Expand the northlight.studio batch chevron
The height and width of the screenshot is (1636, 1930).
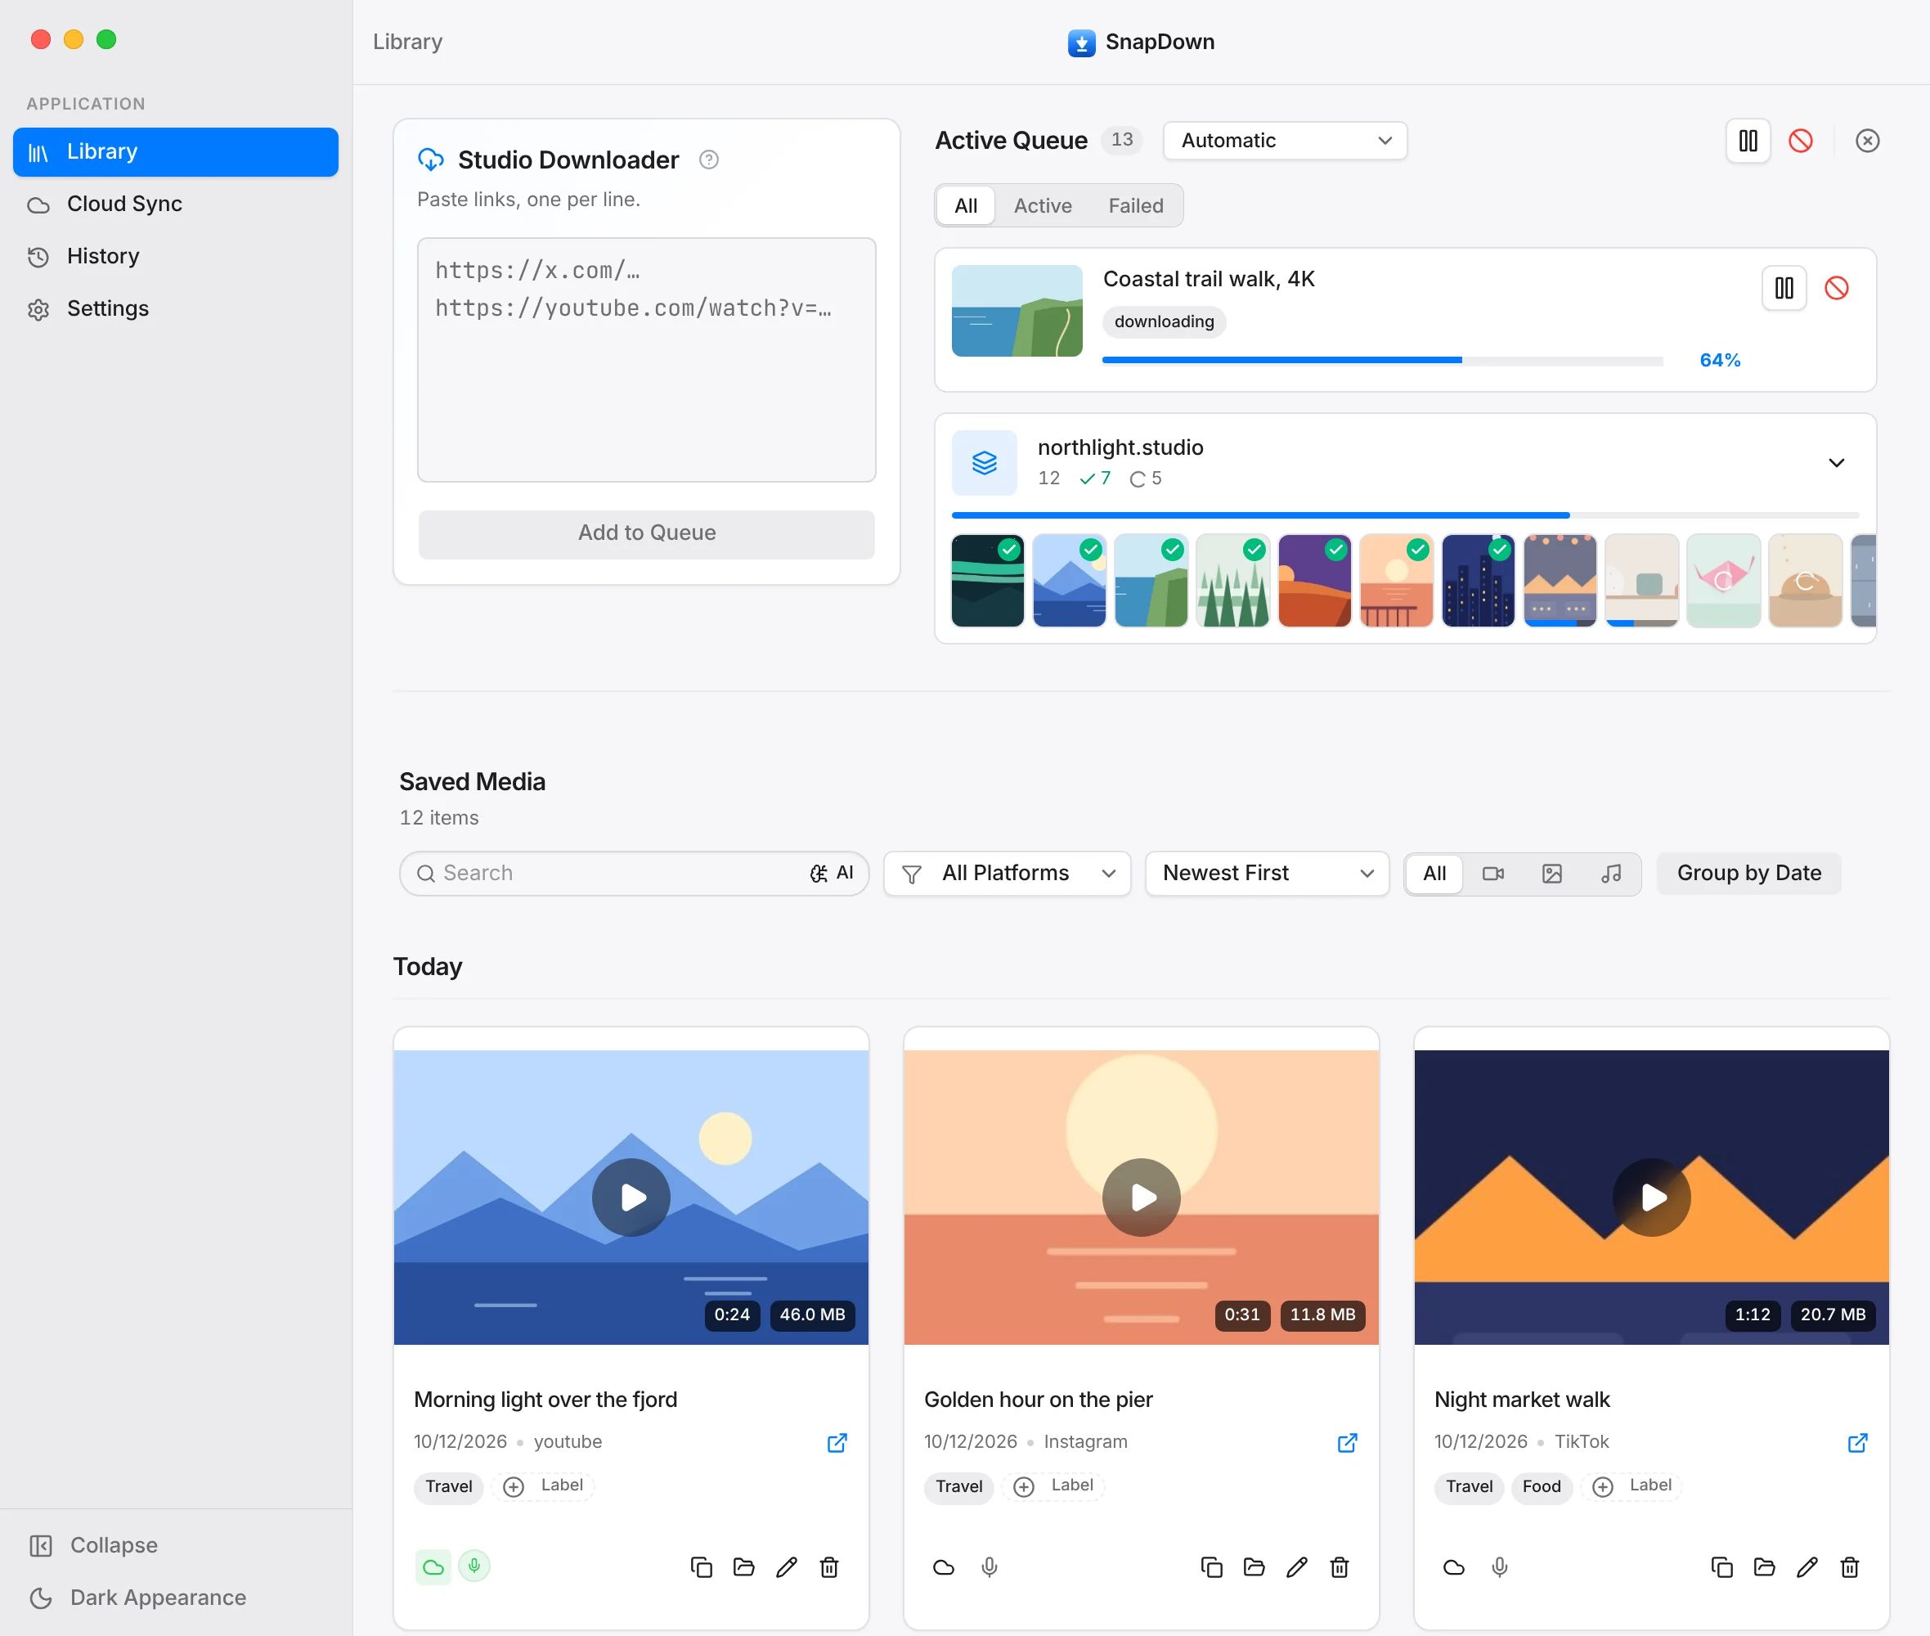[x=1835, y=463]
